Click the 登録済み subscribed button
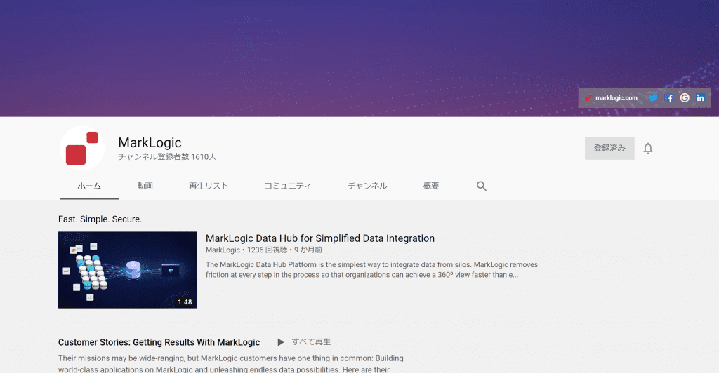 (609, 148)
